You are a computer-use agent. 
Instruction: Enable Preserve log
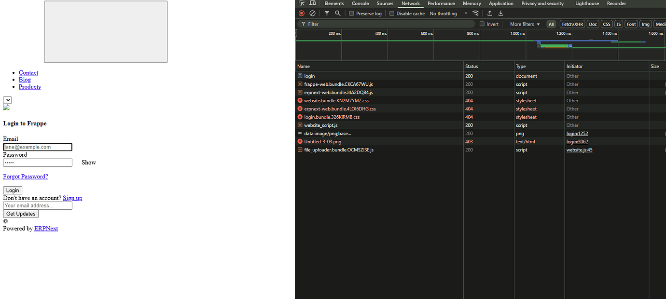point(351,13)
